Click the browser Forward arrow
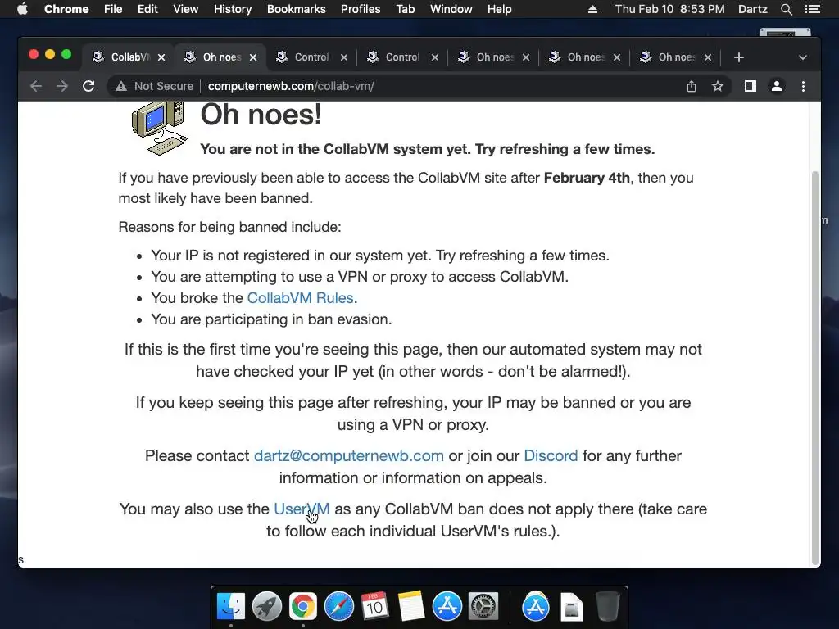Screen dimensions: 839x629 click(62, 86)
